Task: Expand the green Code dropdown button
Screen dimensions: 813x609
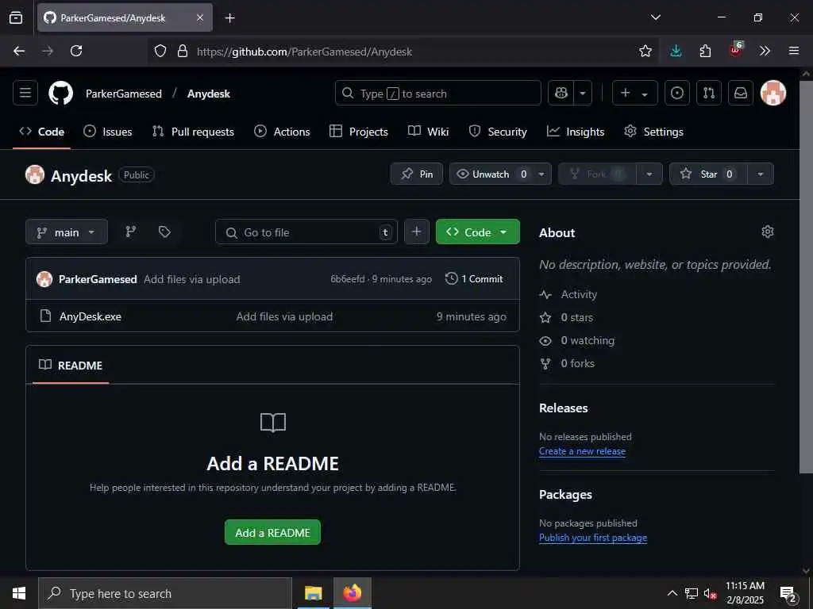Action: pos(477,232)
